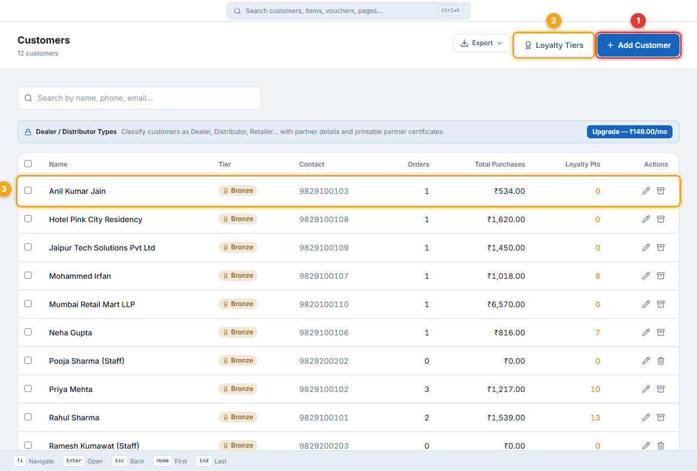Click the ₹6,570.00 total purchases value
697x471 pixels.
[x=506, y=304]
